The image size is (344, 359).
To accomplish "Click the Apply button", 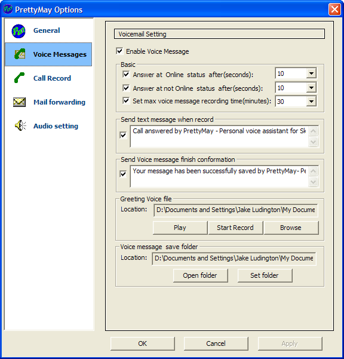I will coord(290,343).
